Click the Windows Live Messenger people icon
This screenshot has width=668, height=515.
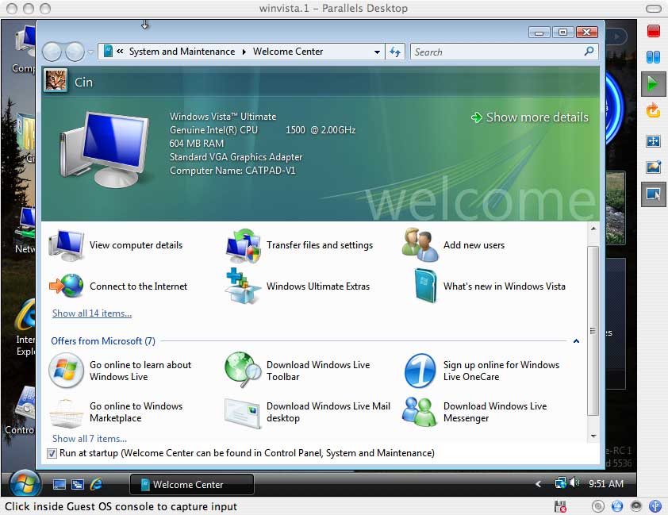(x=420, y=412)
